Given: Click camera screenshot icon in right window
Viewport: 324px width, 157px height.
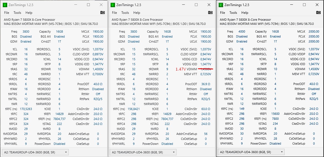Looking at the screenshot, I should point(318,12).
